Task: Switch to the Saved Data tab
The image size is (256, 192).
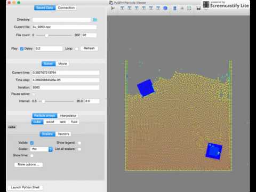Action: point(45,8)
